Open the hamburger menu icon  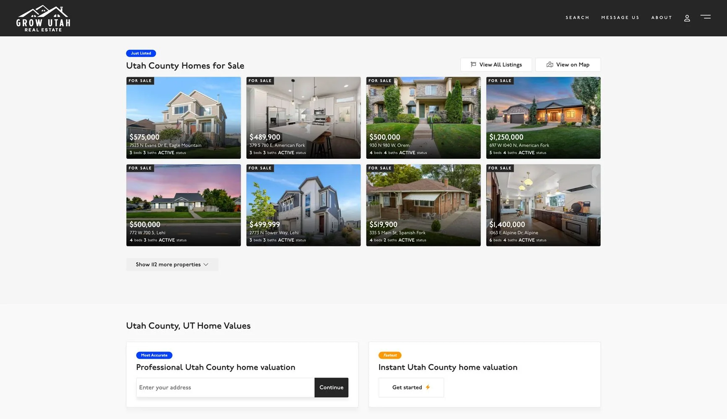(x=705, y=17)
